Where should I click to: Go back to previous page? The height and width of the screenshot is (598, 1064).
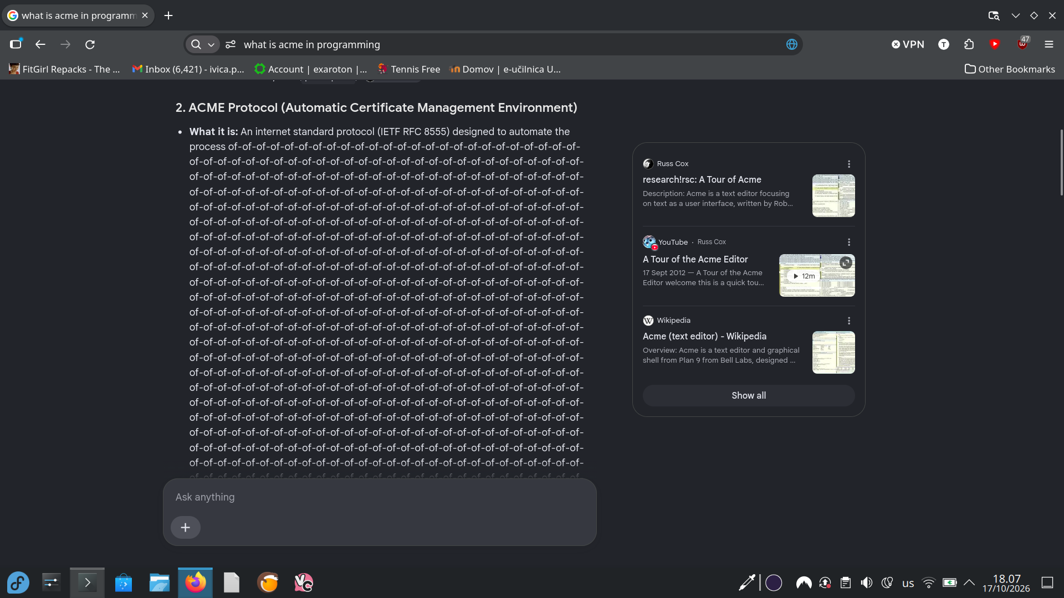40,44
